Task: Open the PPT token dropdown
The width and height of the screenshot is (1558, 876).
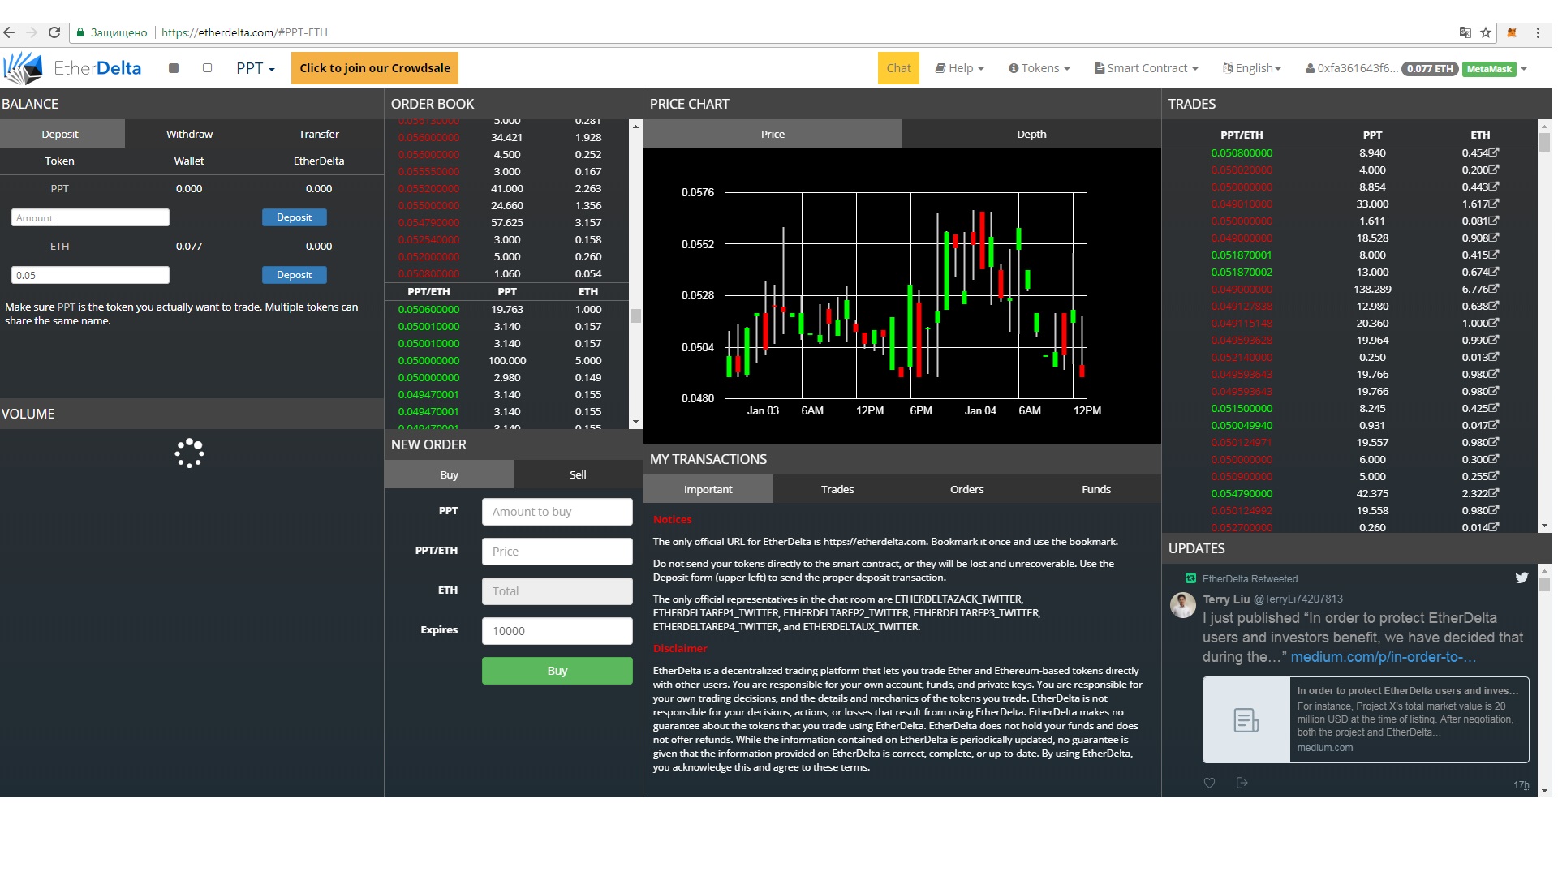Action: 255,69
